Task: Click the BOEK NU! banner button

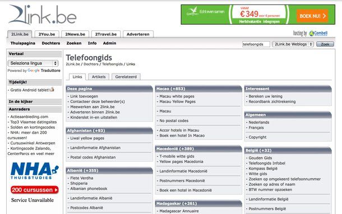Action: coord(312,16)
